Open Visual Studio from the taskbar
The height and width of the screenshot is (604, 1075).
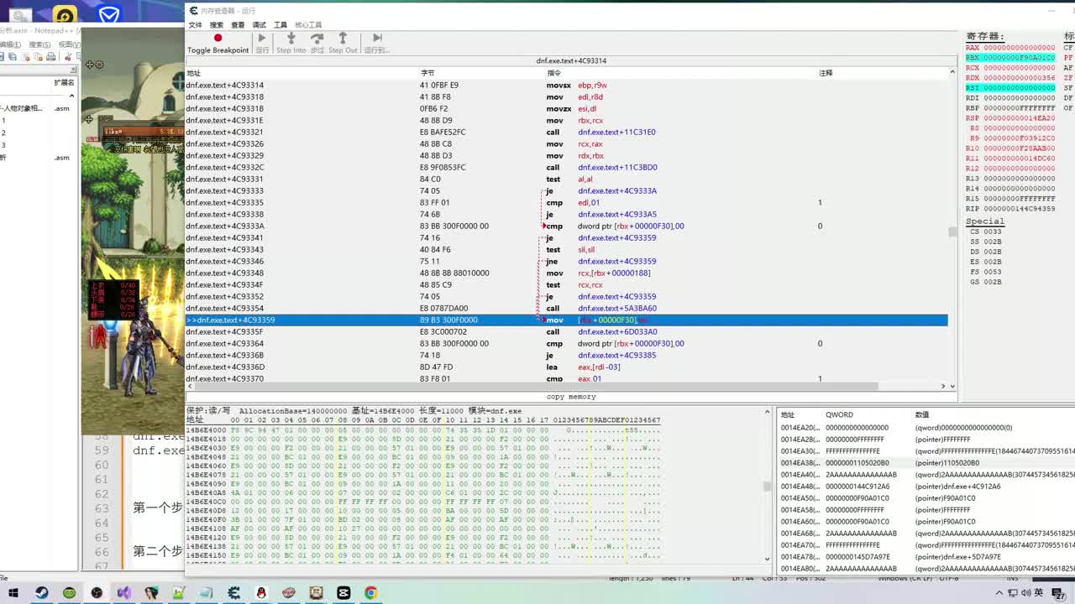point(123,593)
